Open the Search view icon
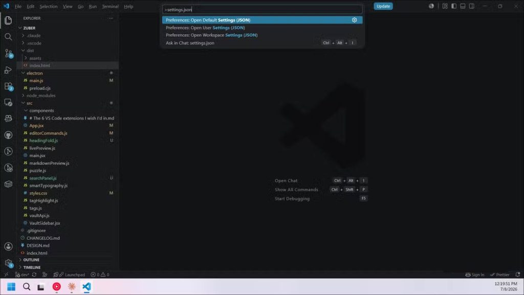Viewport: 524px width, 295px height. tap(8, 37)
